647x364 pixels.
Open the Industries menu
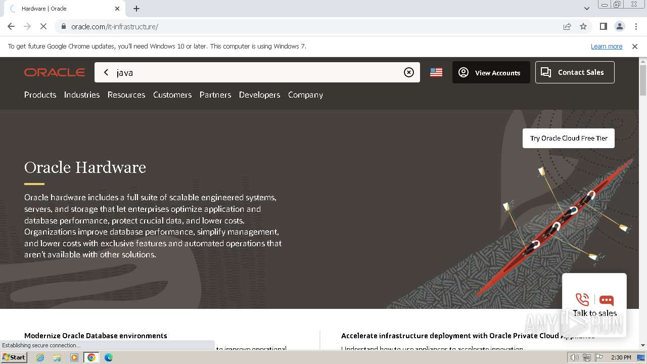pos(82,95)
